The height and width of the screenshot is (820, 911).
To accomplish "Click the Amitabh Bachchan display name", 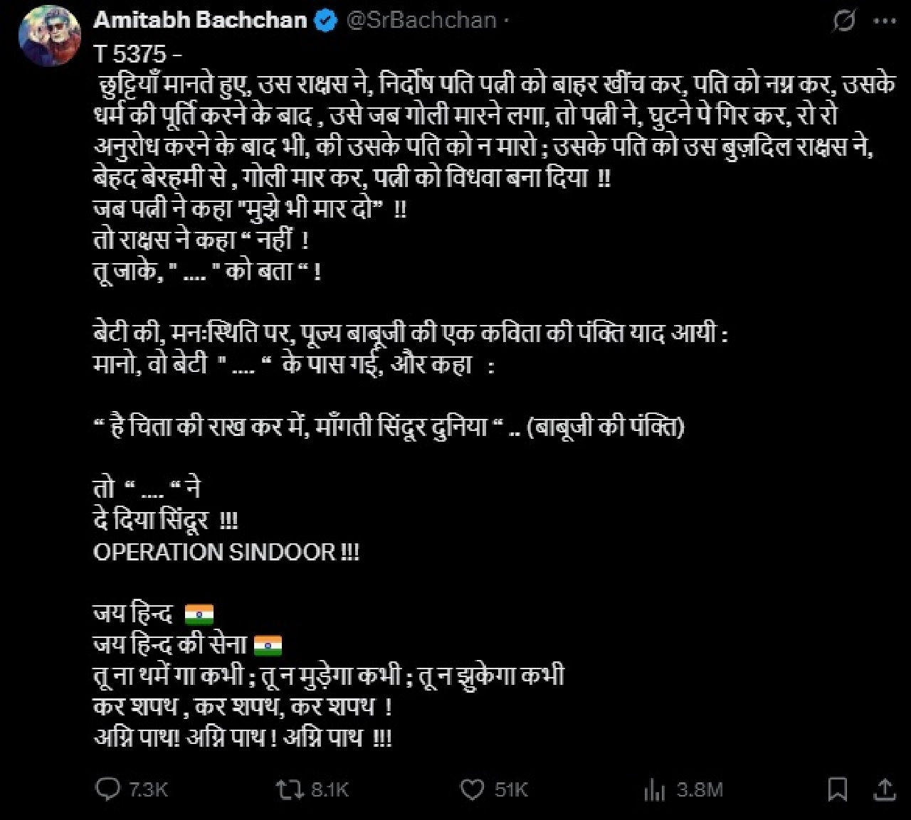I will point(199,20).
